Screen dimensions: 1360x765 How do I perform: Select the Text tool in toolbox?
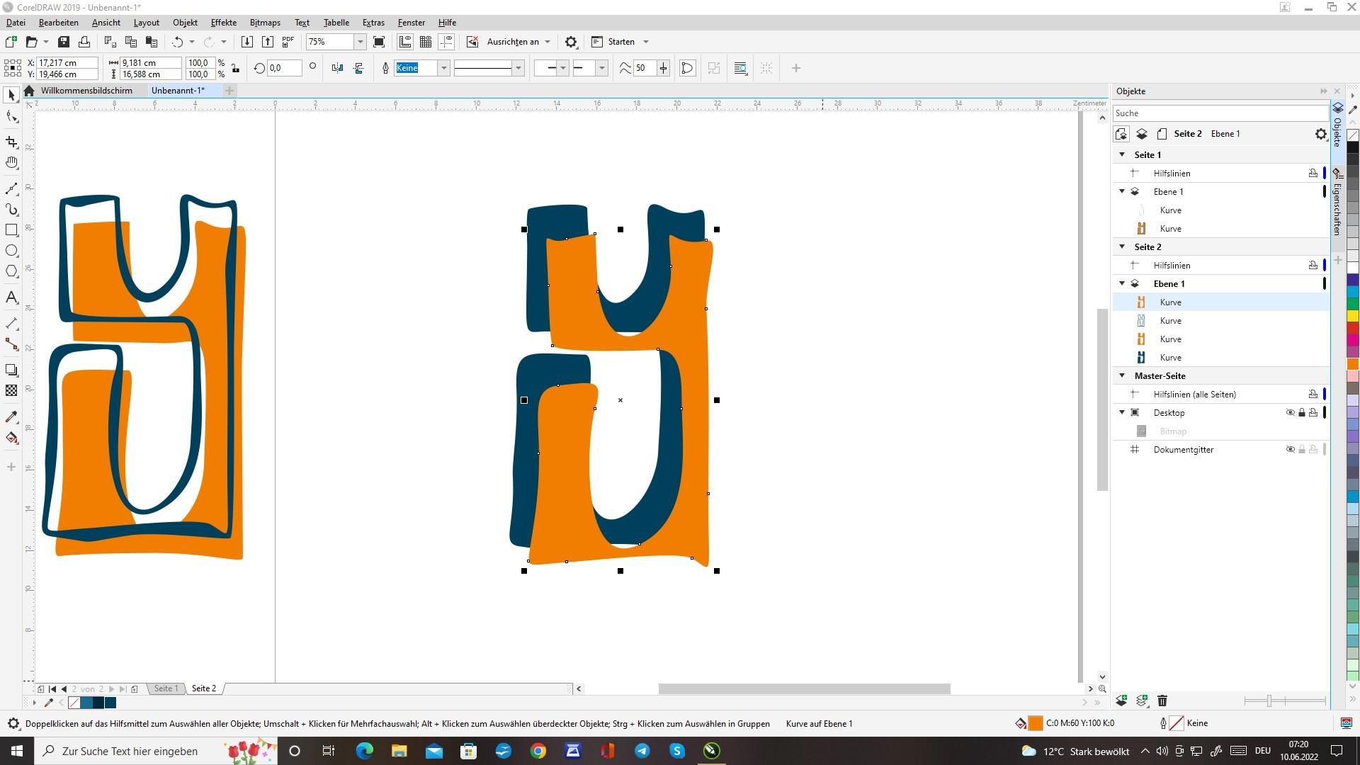[11, 297]
